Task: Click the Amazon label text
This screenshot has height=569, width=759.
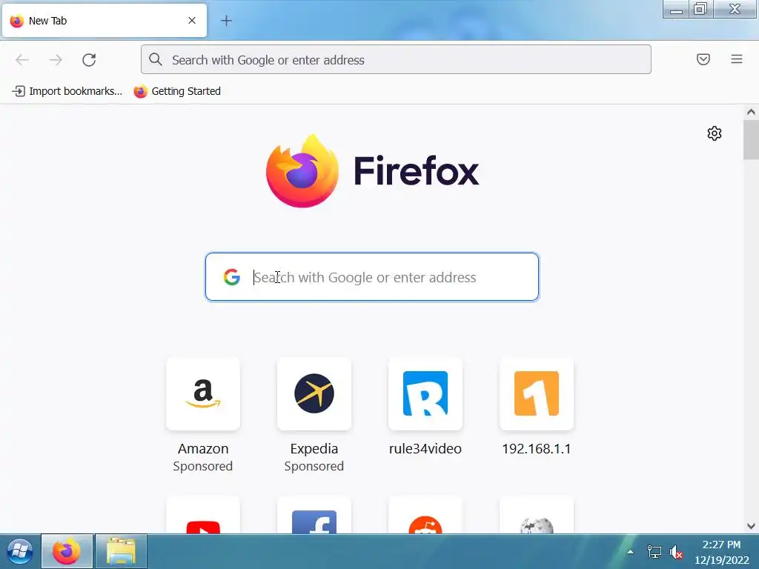Action: [203, 448]
